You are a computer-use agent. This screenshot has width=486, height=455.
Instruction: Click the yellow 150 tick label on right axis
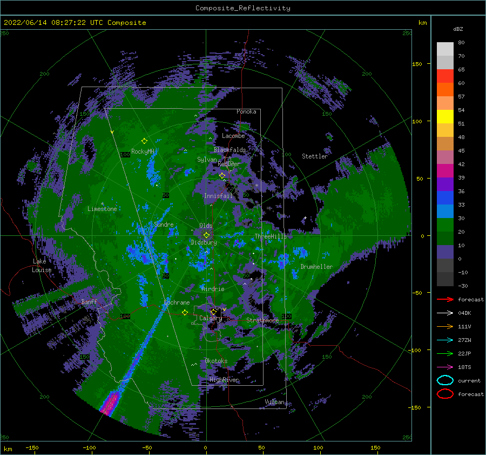[x=417, y=64]
